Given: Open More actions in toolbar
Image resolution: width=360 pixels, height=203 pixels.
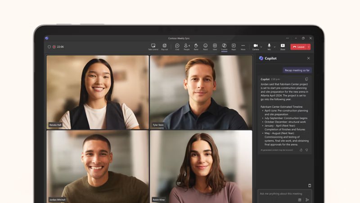Looking at the screenshot, I should pyautogui.click(x=243, y=47).
